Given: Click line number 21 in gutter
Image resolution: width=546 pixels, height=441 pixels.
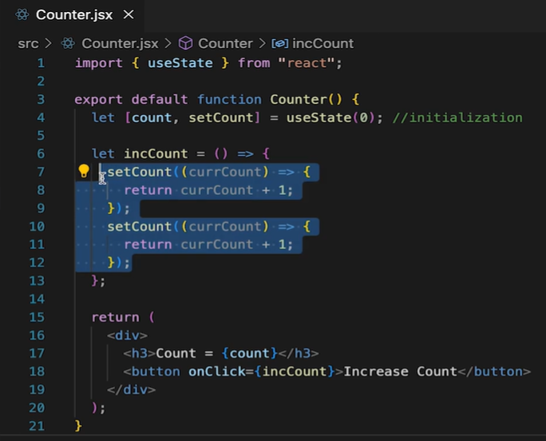Looking at the screenshot, I should pos(37,426).
